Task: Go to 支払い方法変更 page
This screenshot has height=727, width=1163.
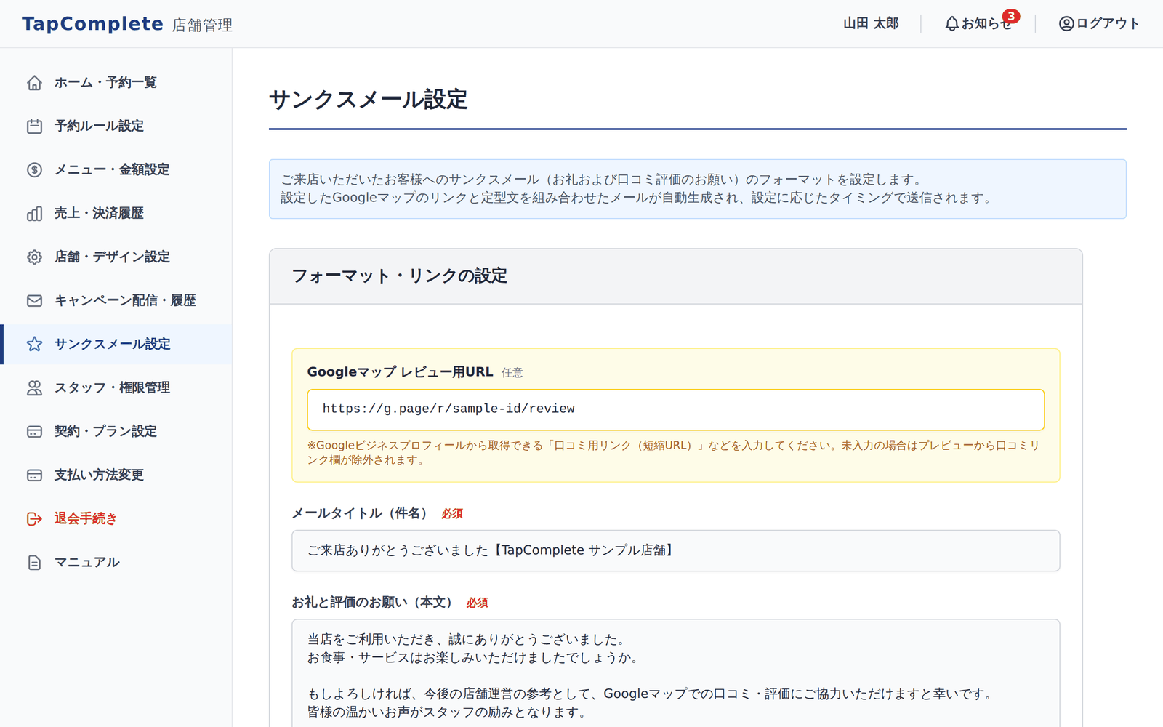Action: (116, 475)
